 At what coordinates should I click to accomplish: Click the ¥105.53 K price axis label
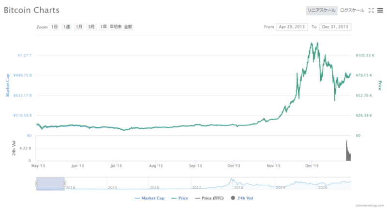pos(365,55)
